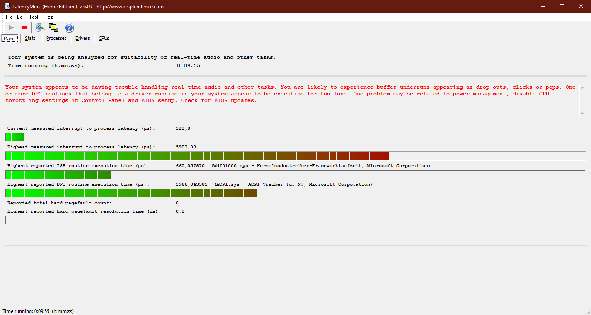
Task: Switch to the Drivers tab
Action: [82, 38]
